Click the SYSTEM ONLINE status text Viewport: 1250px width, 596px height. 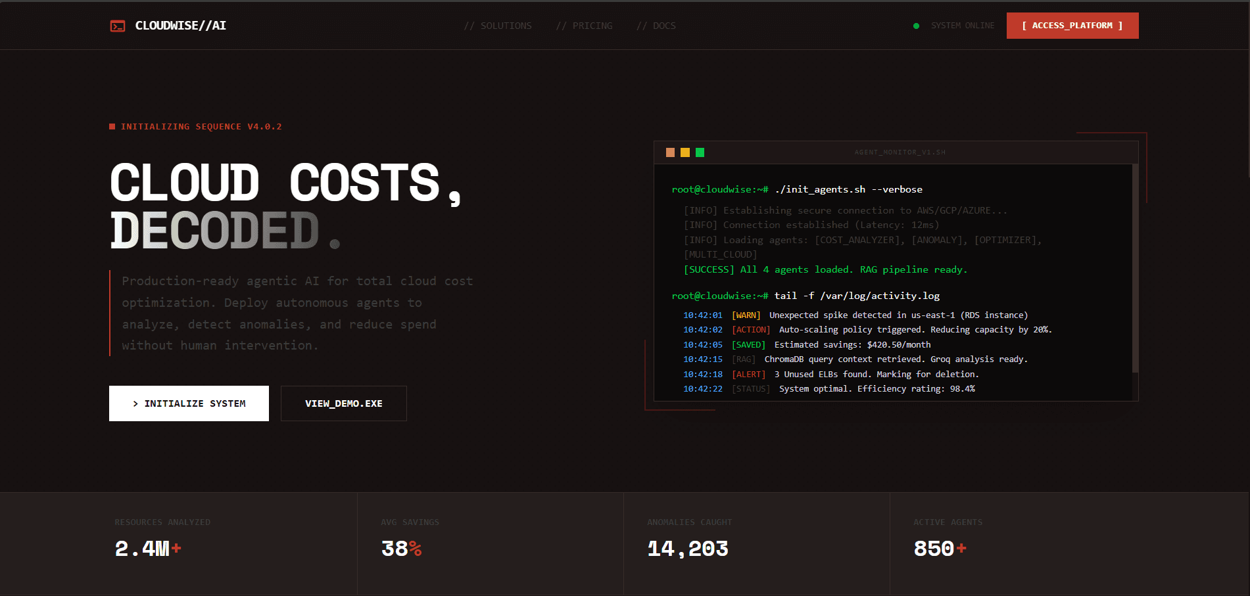click(963, 26)
